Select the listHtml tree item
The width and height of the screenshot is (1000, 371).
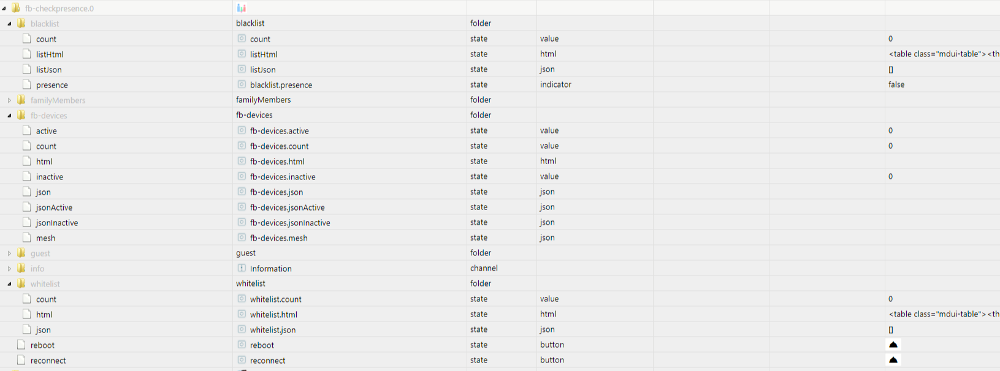click(50, 54)
